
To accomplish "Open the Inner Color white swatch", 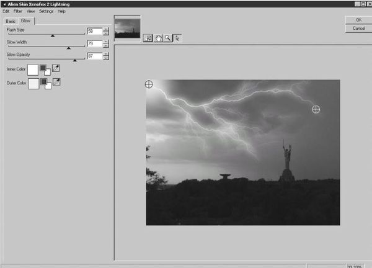I will pyautogui.click(x=32, y=69).
